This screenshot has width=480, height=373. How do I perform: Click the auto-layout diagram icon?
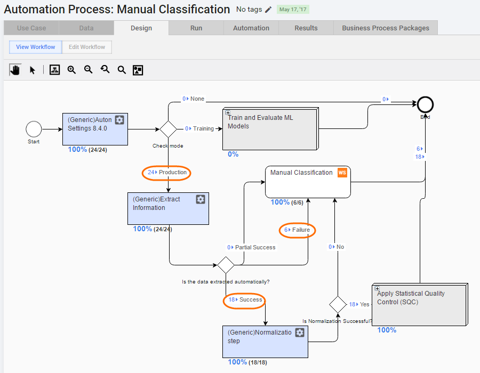pyautogui.click(x=54, y=70)
